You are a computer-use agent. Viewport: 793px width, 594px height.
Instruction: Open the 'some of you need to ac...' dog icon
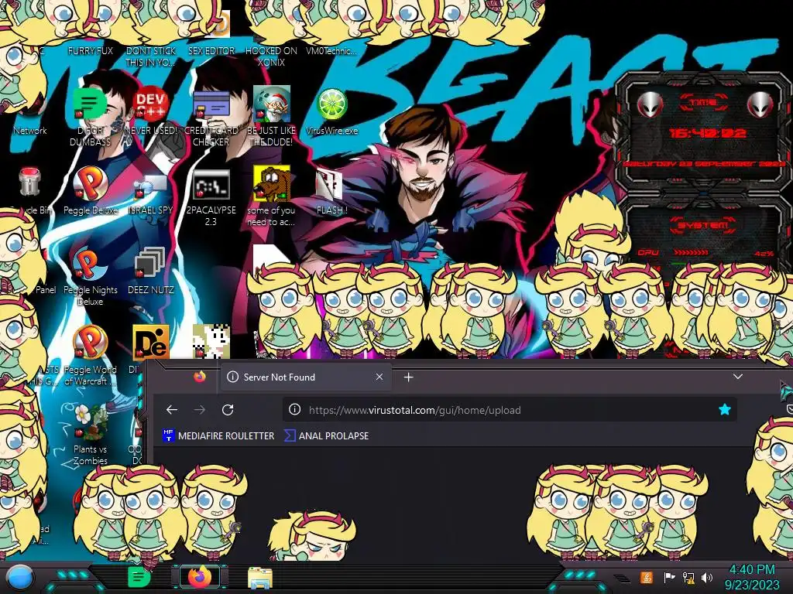[272, 183]
